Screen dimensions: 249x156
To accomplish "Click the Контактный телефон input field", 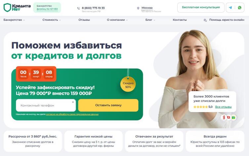I will pos(46,105).
